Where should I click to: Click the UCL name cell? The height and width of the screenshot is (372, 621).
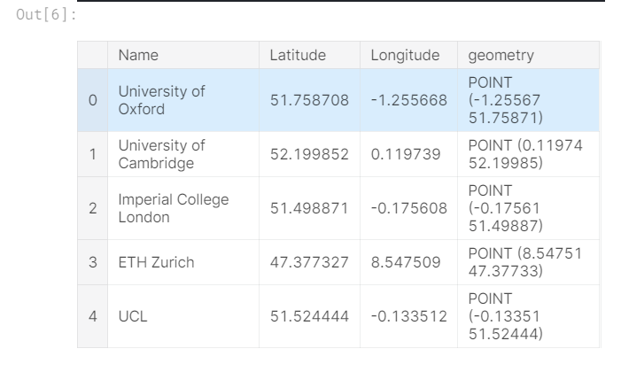(132, 316)
